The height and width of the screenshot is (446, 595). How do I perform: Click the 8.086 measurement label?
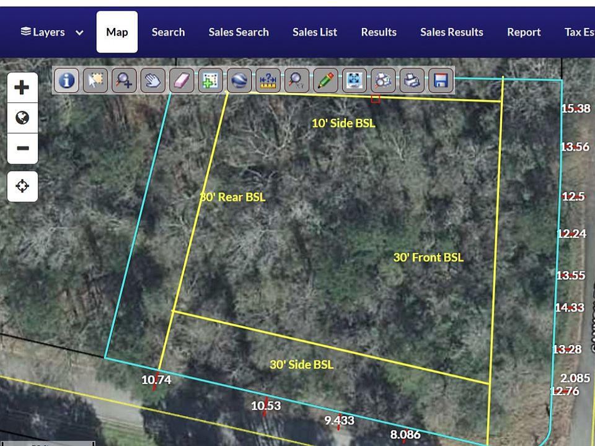405,435
